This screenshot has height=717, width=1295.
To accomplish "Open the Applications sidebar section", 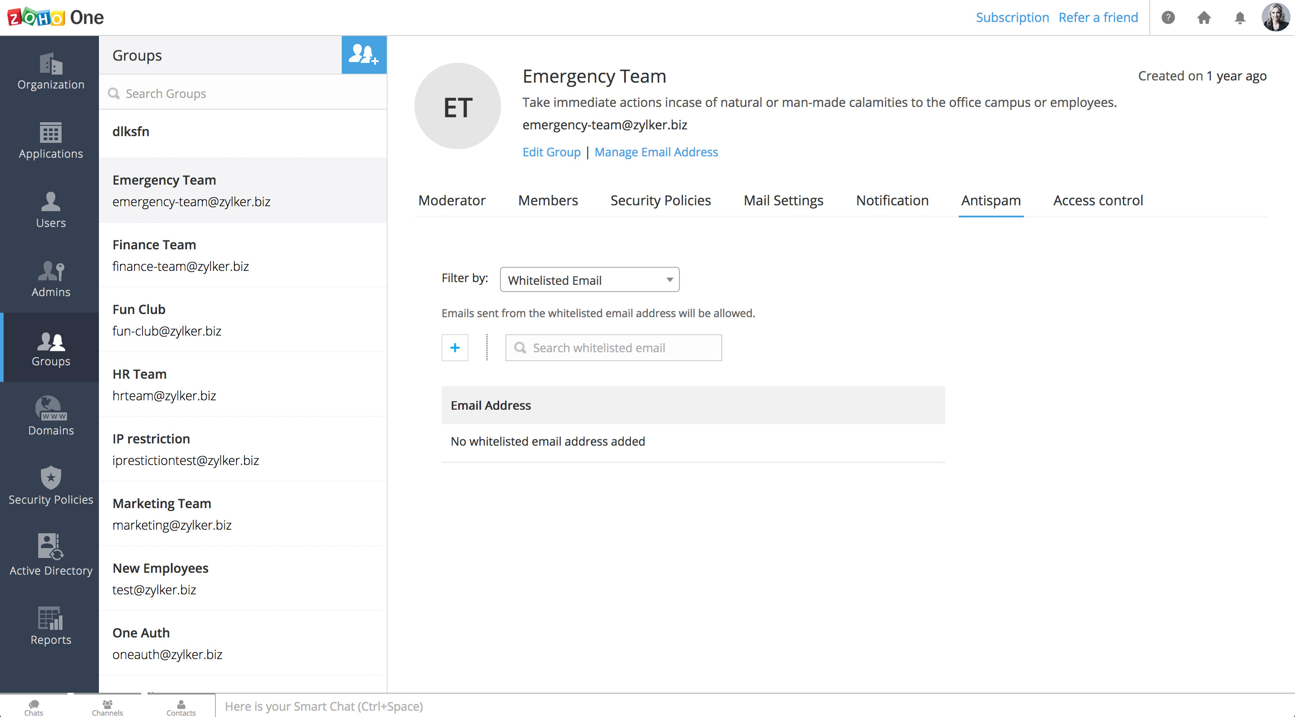I will 51,141.
